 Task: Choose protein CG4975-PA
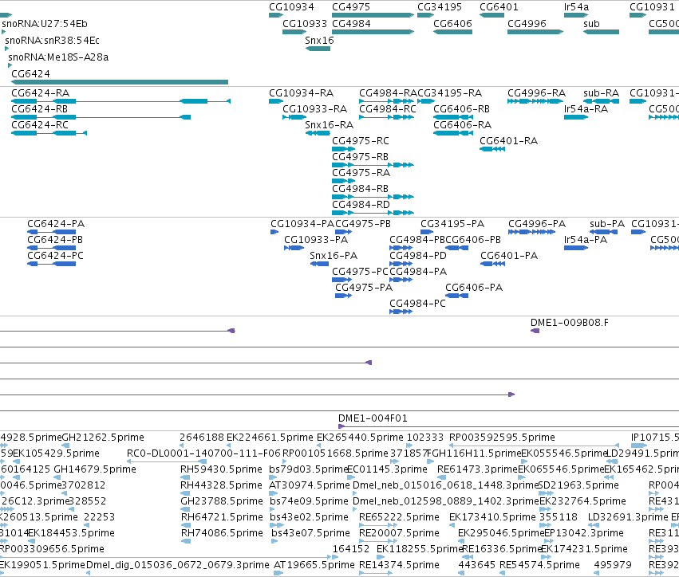point(343,296)
